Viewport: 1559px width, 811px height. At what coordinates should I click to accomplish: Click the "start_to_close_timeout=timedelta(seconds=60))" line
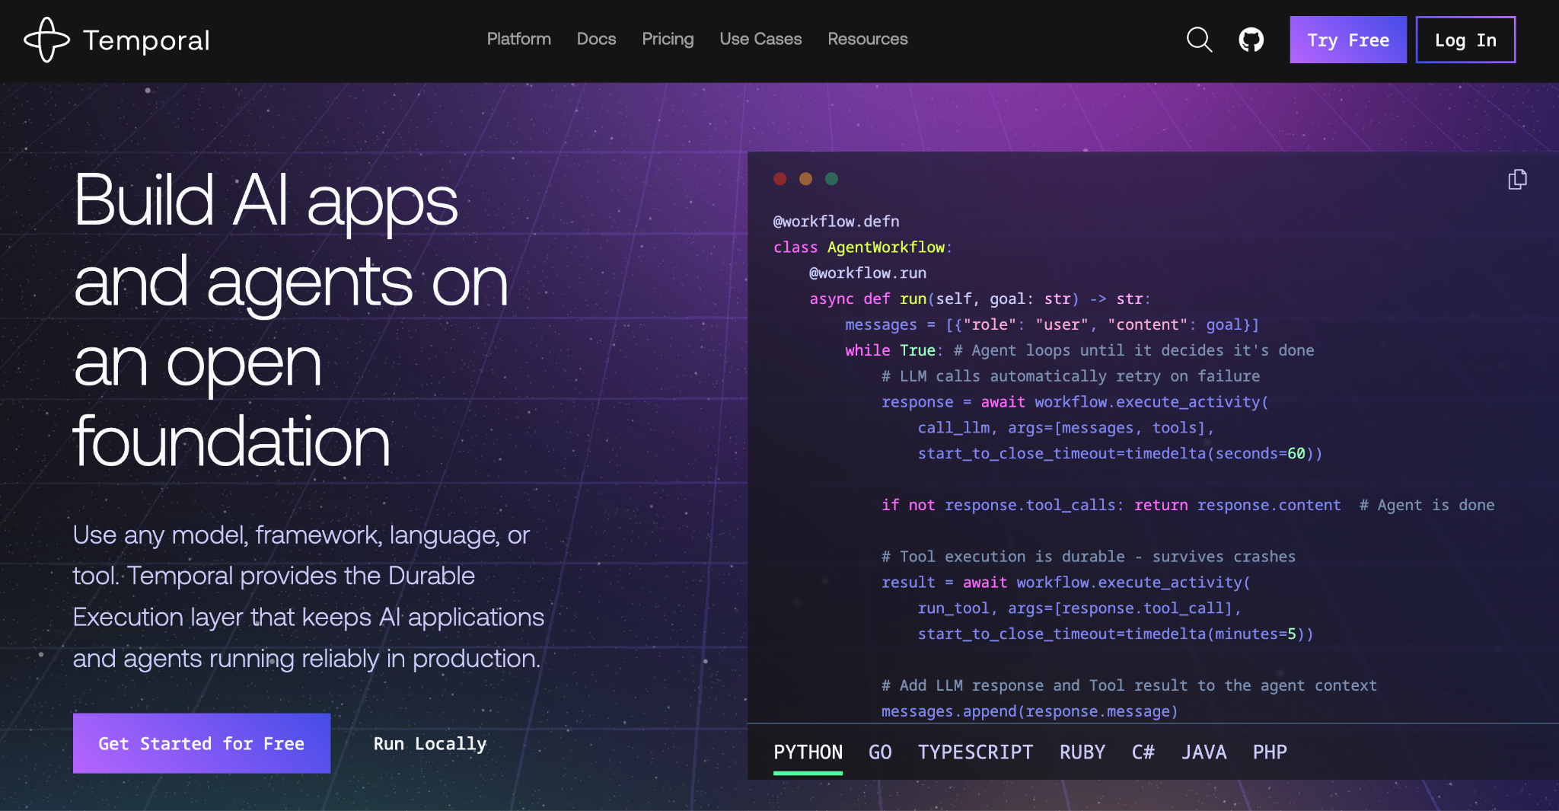pos(1120,454)
